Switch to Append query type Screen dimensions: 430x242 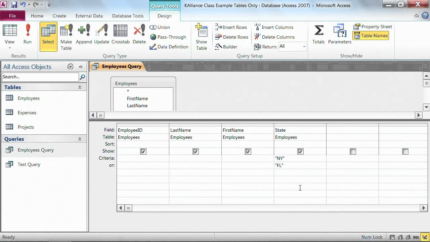[x=84, y=35]
